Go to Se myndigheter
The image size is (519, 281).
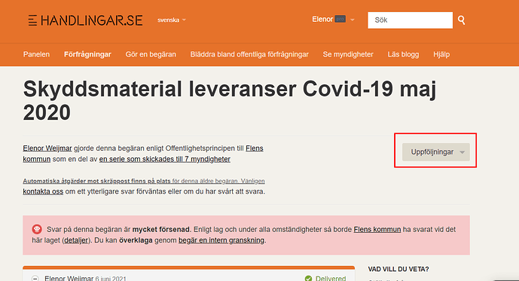[348, 54]
